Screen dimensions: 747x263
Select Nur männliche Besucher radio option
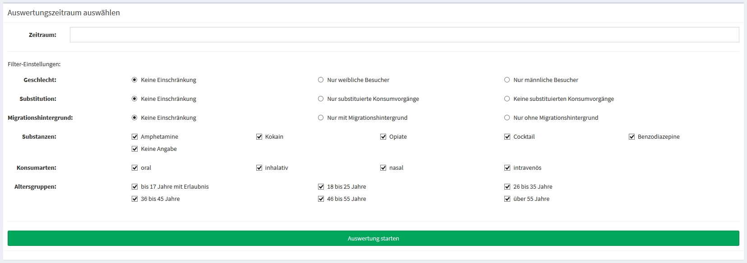tap(507, 80)
